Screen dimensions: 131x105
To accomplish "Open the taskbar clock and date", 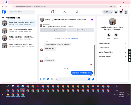I will click(x=122, y=94).
